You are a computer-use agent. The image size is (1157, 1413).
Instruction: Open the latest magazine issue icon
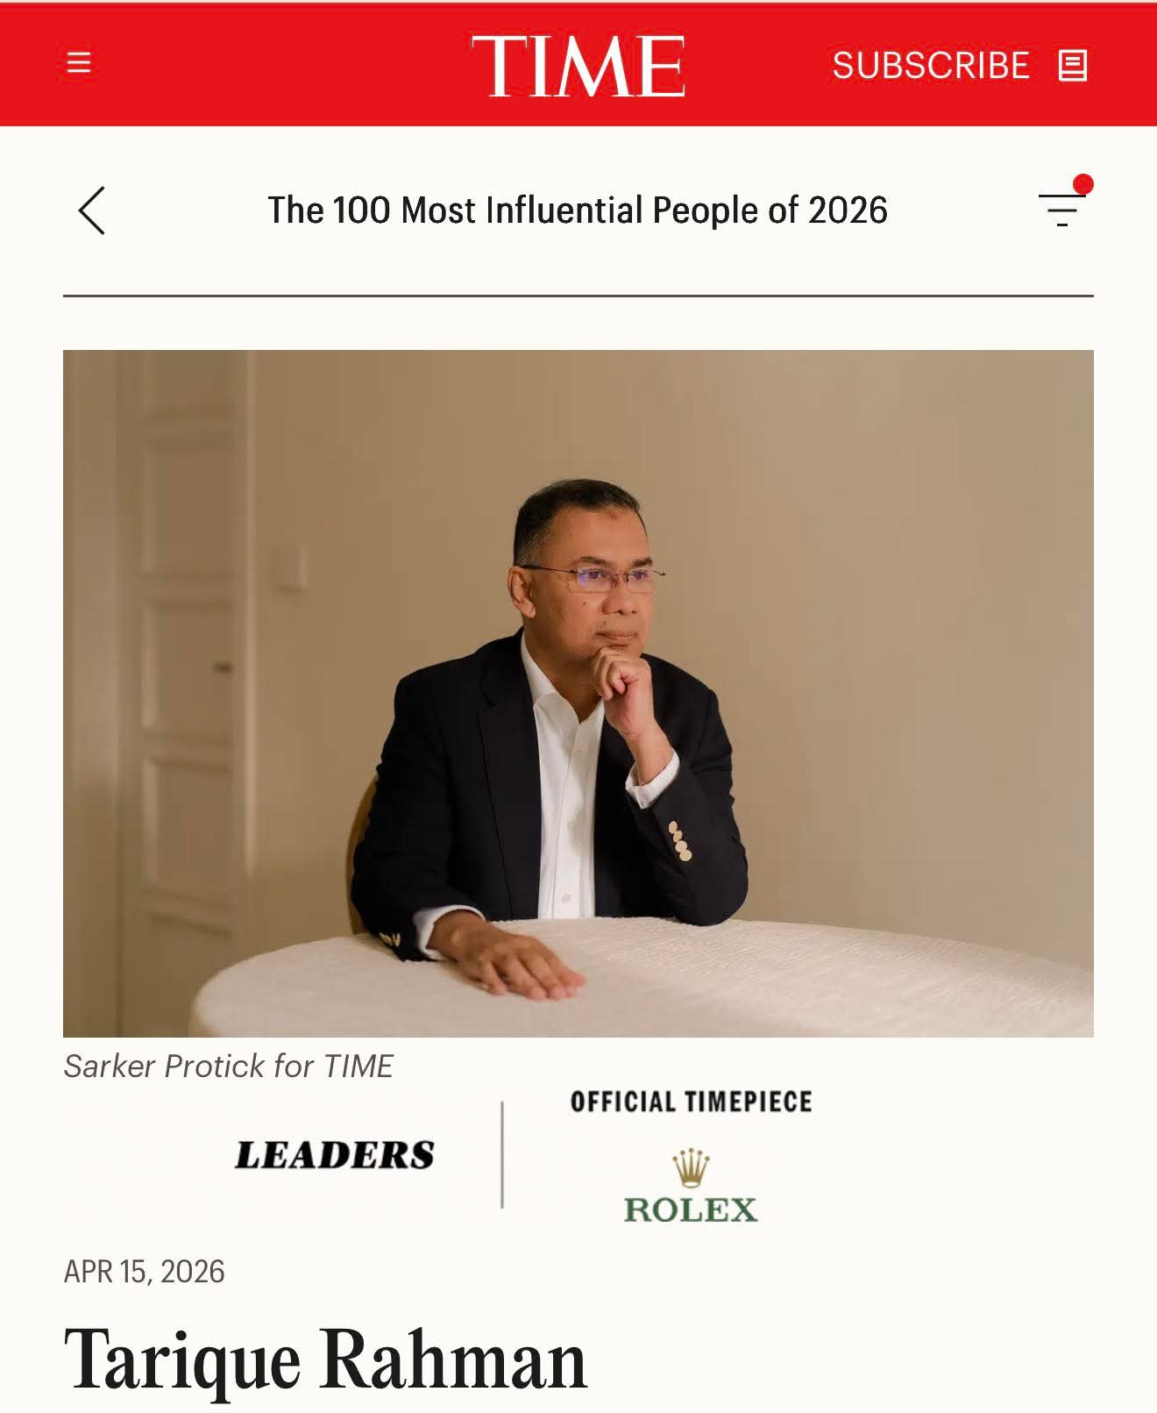click(x=1072, y=65)
